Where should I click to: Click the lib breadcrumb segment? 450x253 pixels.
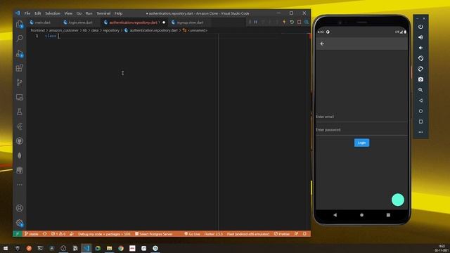pos(85,30)
